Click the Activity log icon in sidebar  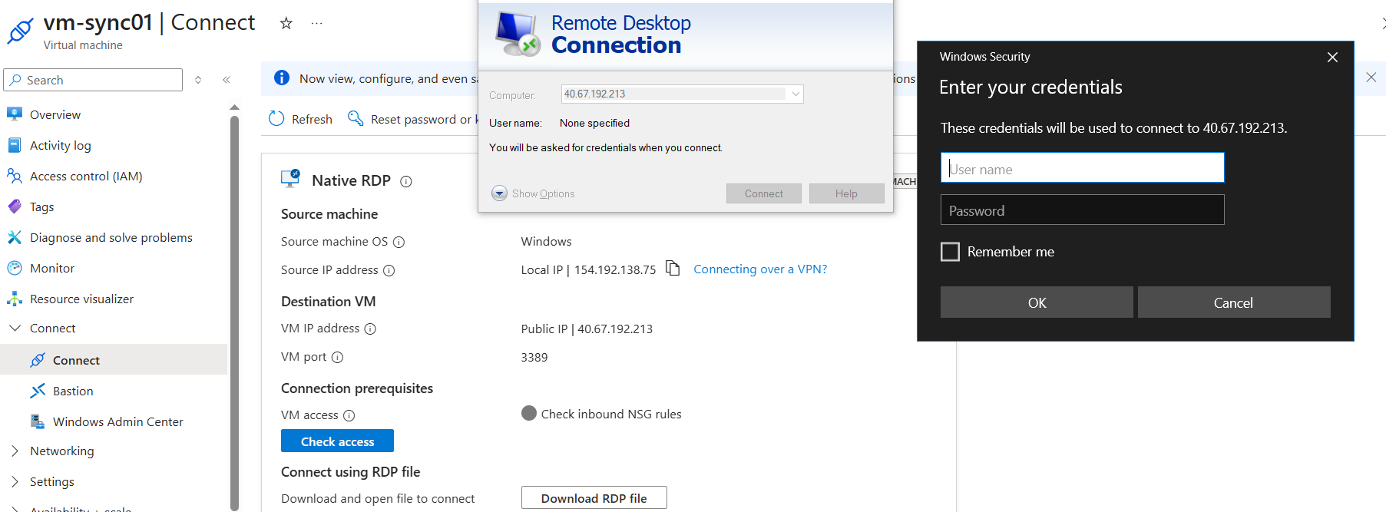coord(15,145)
